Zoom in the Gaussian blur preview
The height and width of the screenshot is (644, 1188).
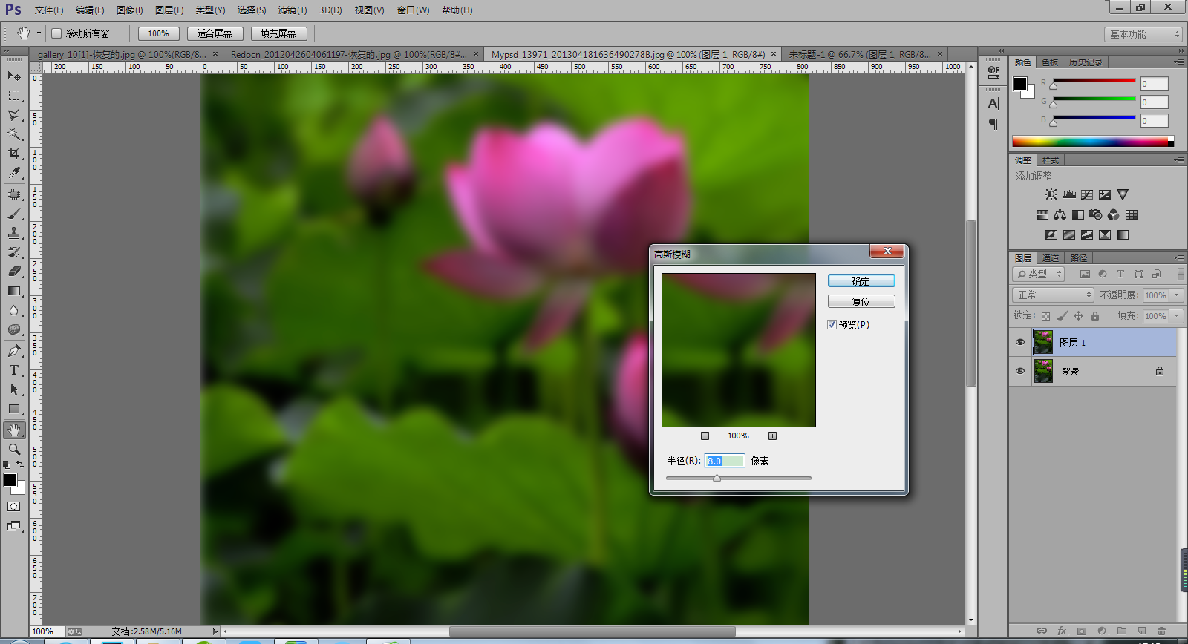tap(772, 436)
